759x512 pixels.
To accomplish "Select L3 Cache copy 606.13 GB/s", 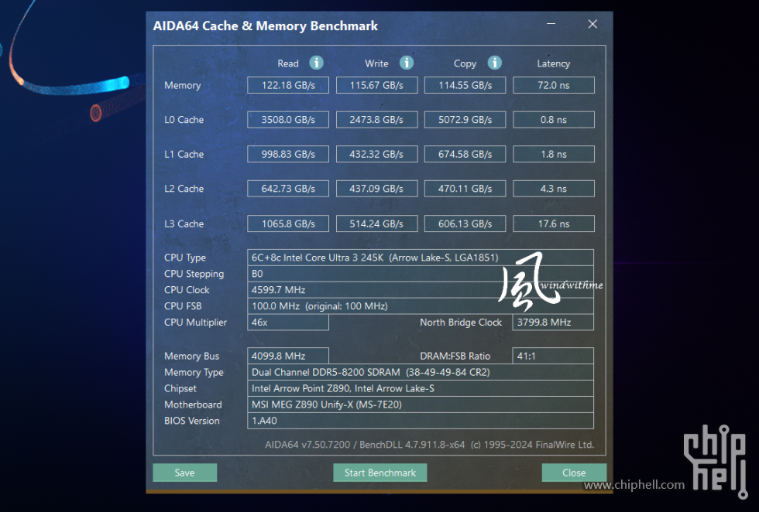I will 465,224.
